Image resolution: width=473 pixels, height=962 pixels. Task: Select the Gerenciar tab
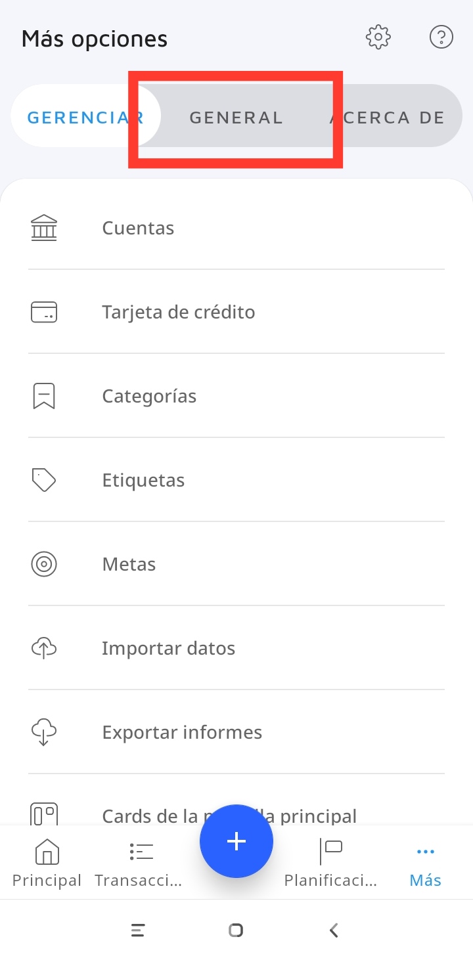[85, 118]
